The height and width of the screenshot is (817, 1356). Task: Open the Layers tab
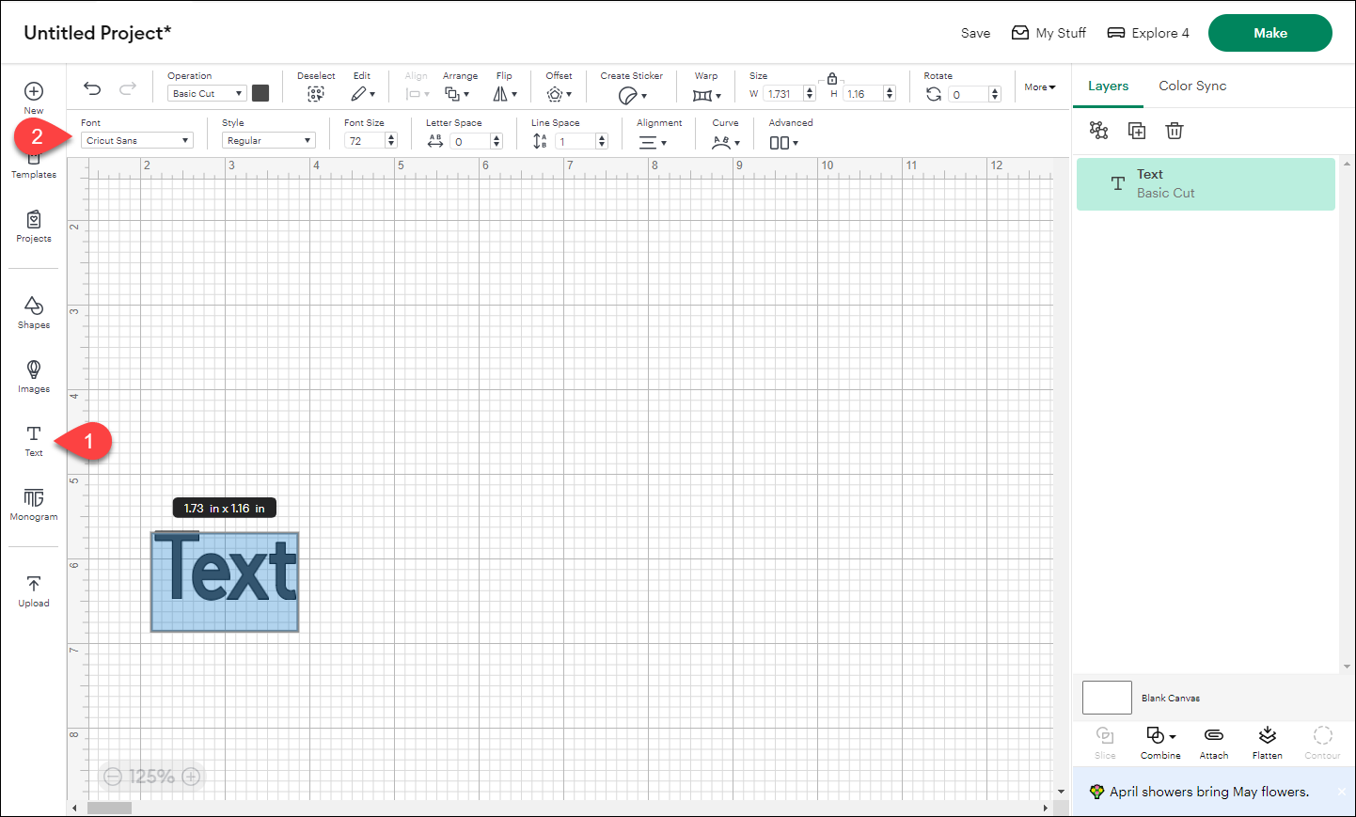1108,86
